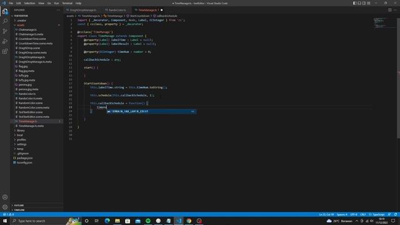Open Spotify from taskbar
Screen dimensions: 400x225
pos(148,221)
